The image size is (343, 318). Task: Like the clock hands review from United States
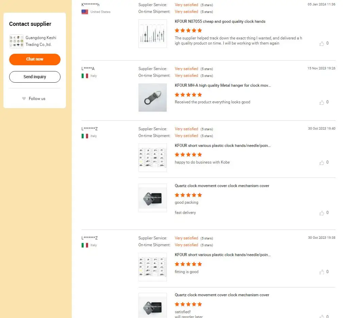pyautogui.click(x=322, y=44)
